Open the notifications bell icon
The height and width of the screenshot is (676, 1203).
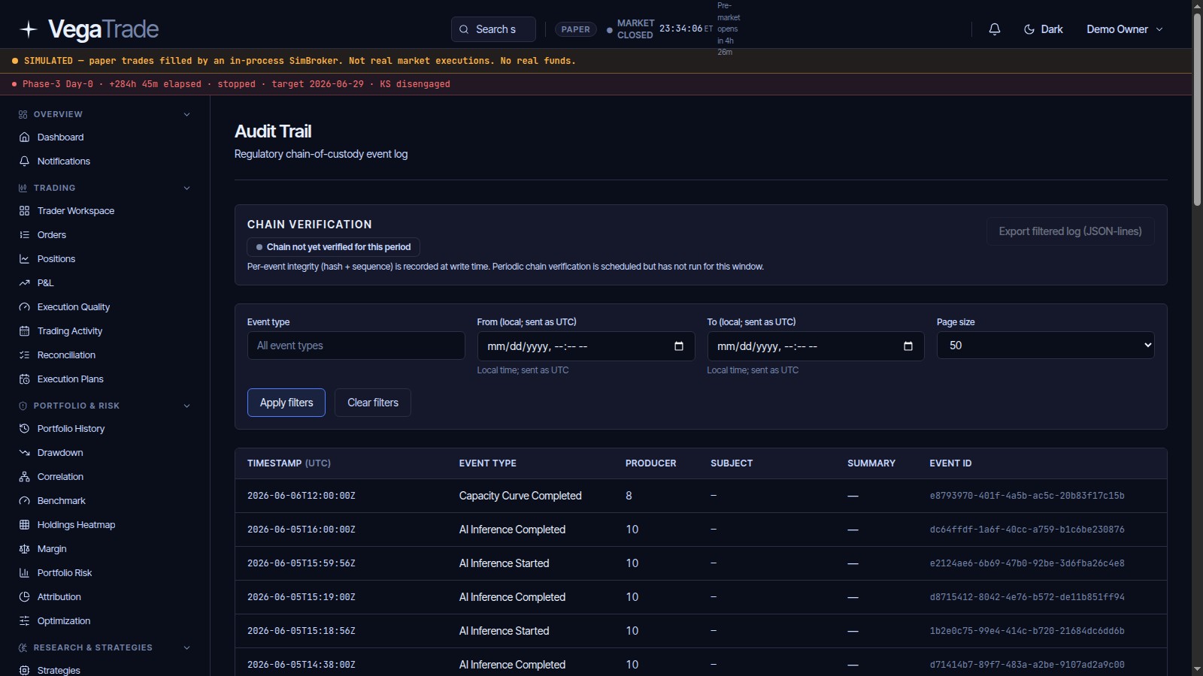pos(995,29)
